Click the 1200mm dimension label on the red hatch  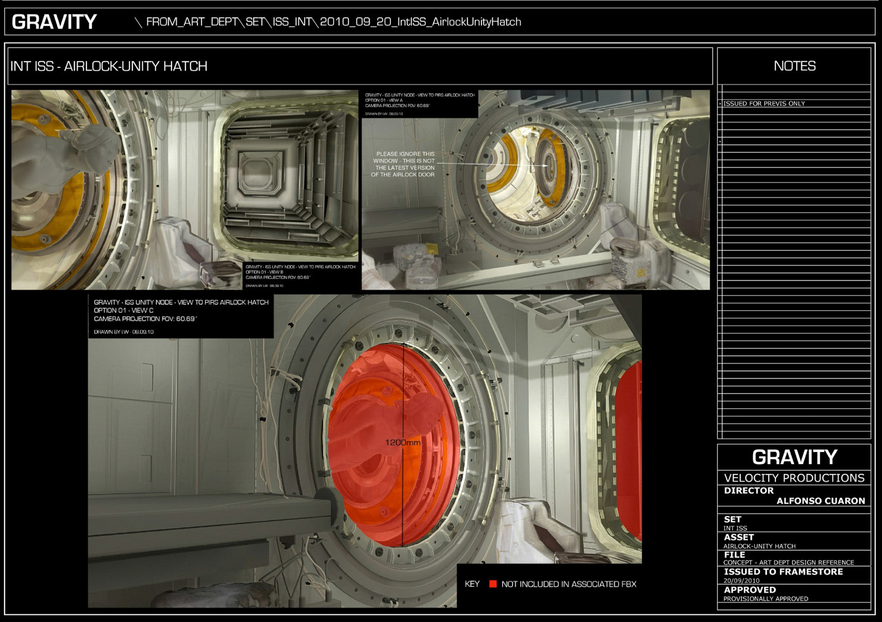[403, 442]
